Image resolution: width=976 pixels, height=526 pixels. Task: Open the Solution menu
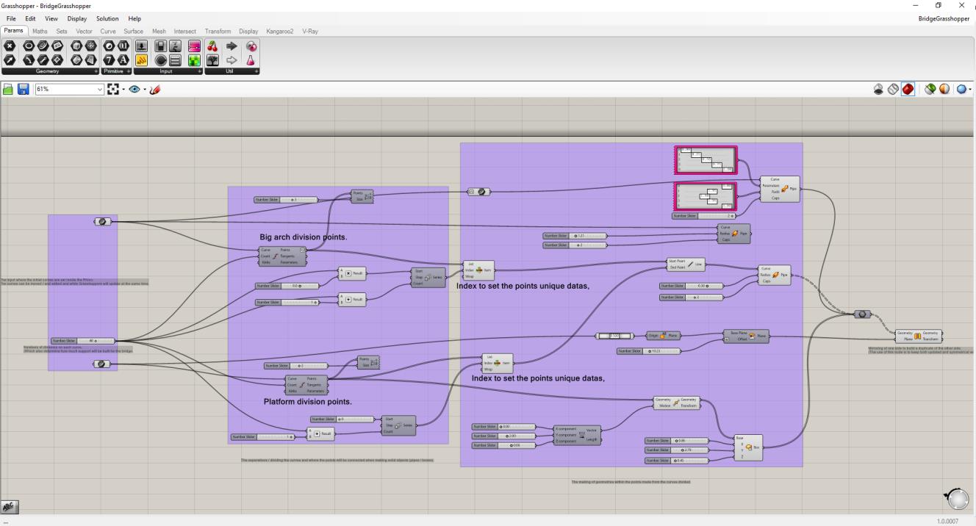click(107, 18)
